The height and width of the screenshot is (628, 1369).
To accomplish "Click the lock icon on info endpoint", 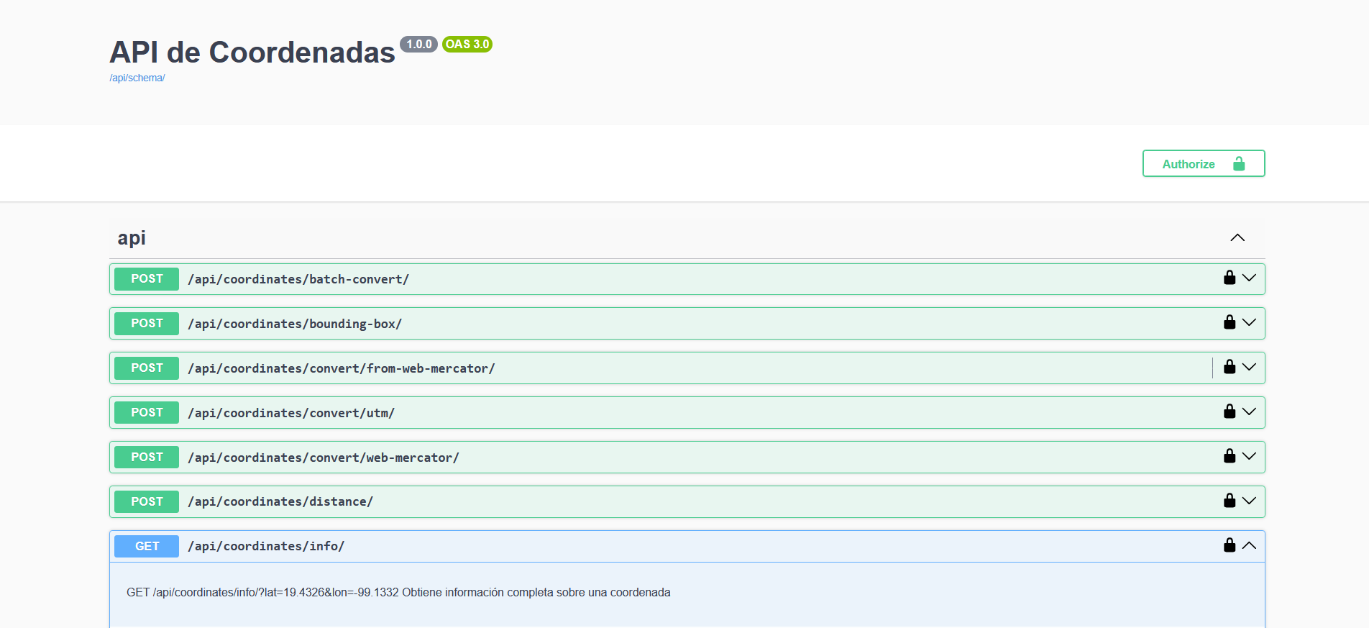I will pyautogui.click(x=1230, y=545).
